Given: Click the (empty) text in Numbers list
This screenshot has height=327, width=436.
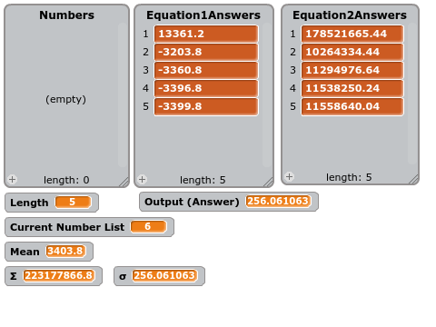Looking at the screenshot, I should (65, 99).
